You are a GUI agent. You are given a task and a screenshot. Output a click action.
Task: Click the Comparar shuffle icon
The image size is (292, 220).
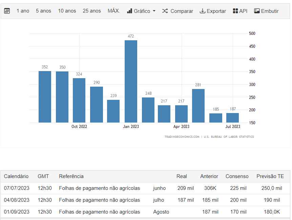coord(165,11)
